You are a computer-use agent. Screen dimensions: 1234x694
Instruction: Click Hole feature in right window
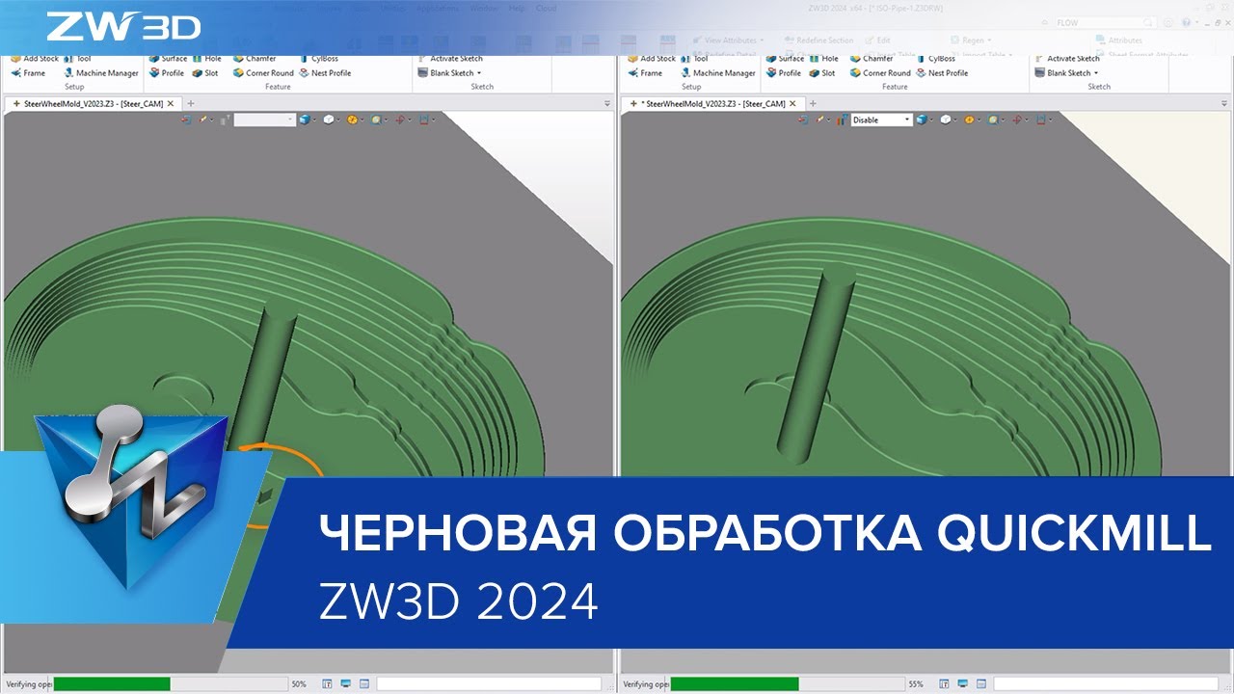pos(823,59)
